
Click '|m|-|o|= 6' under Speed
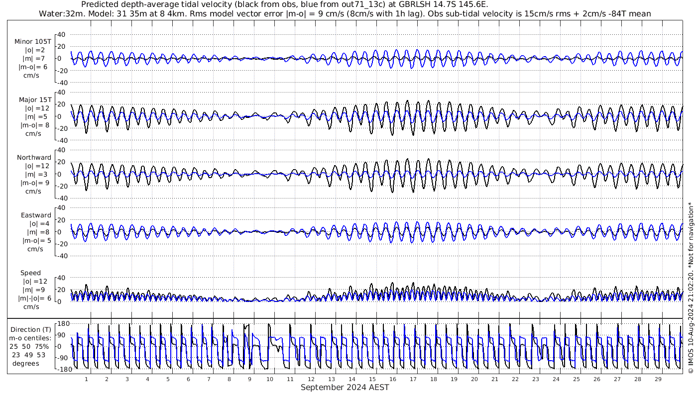35,298
